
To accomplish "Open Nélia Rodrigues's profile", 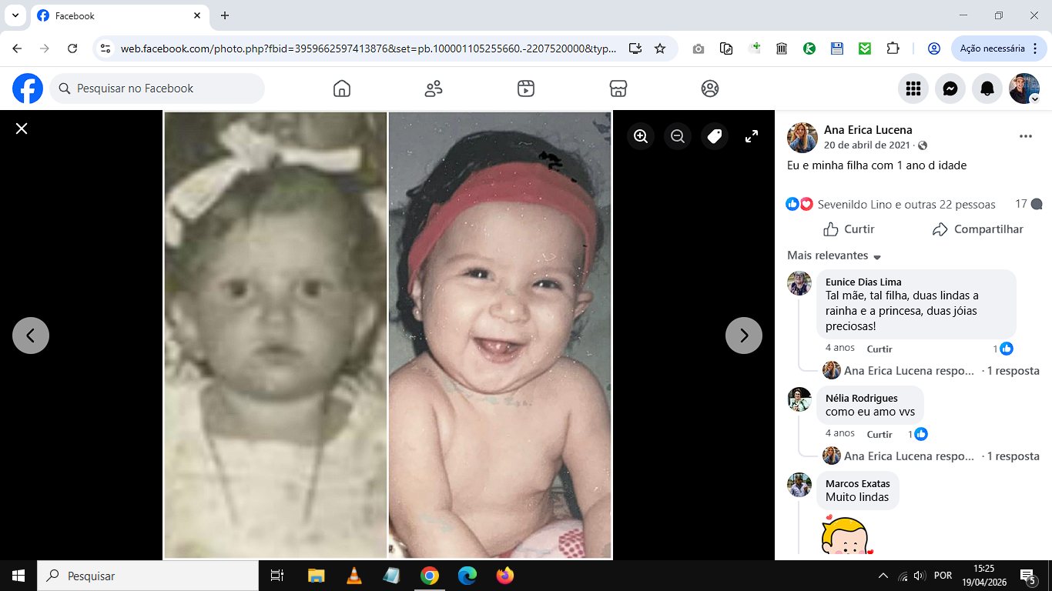I will pos(861,398).
